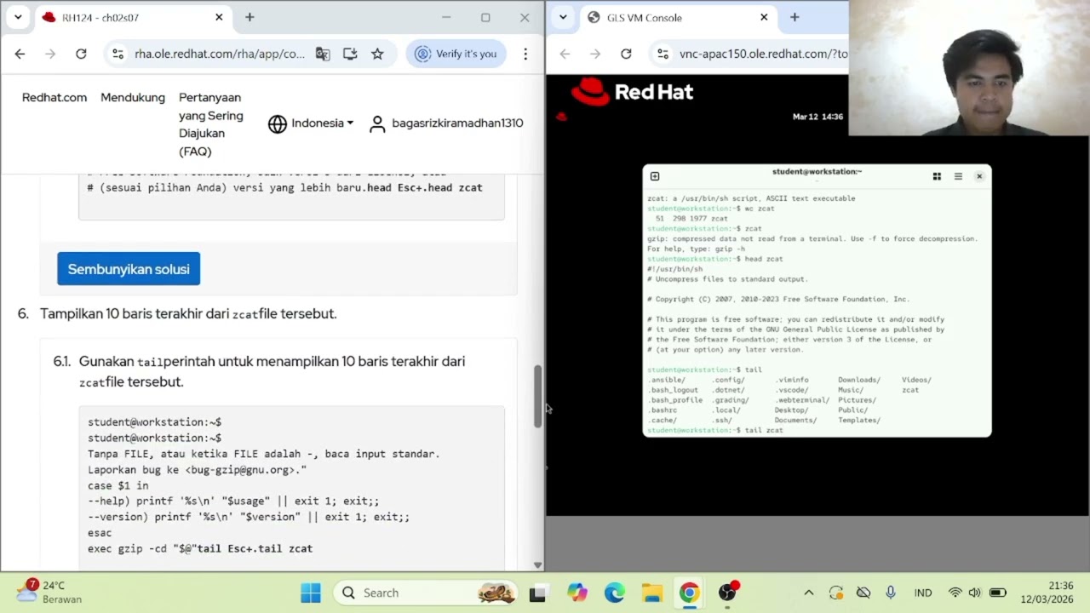Click the IND input language indicator
Screen dimensions: 1090x613
[923, 593]
